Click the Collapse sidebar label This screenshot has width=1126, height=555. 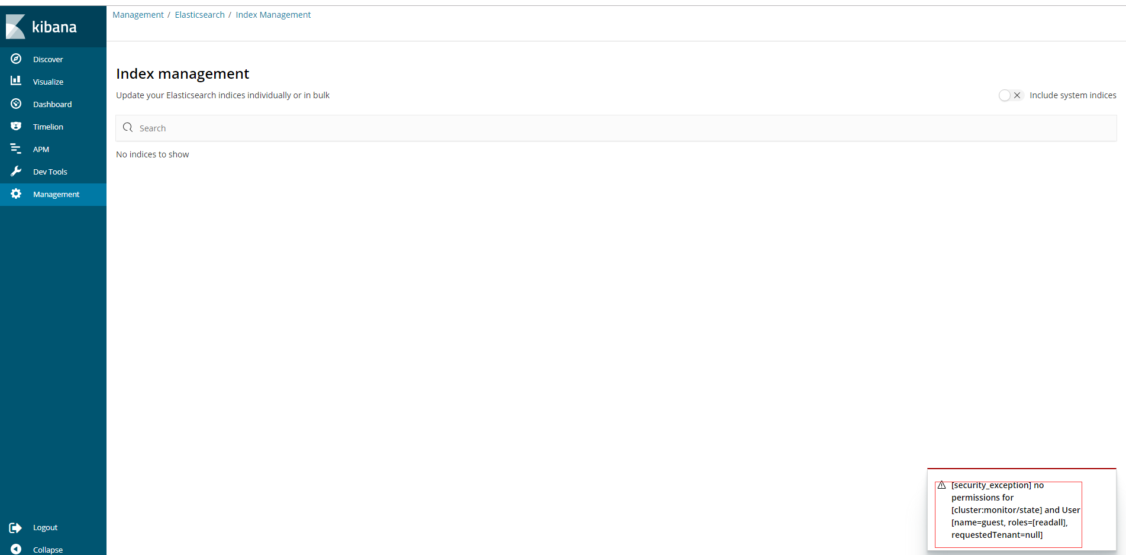48,550
